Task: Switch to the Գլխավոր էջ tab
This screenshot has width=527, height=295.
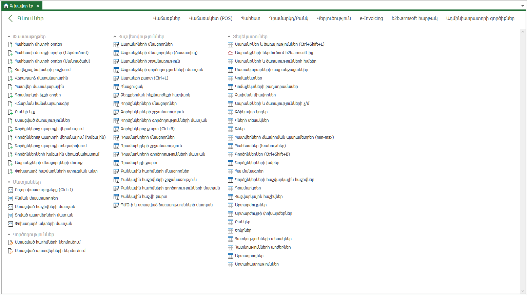Action: coord(21,6)
